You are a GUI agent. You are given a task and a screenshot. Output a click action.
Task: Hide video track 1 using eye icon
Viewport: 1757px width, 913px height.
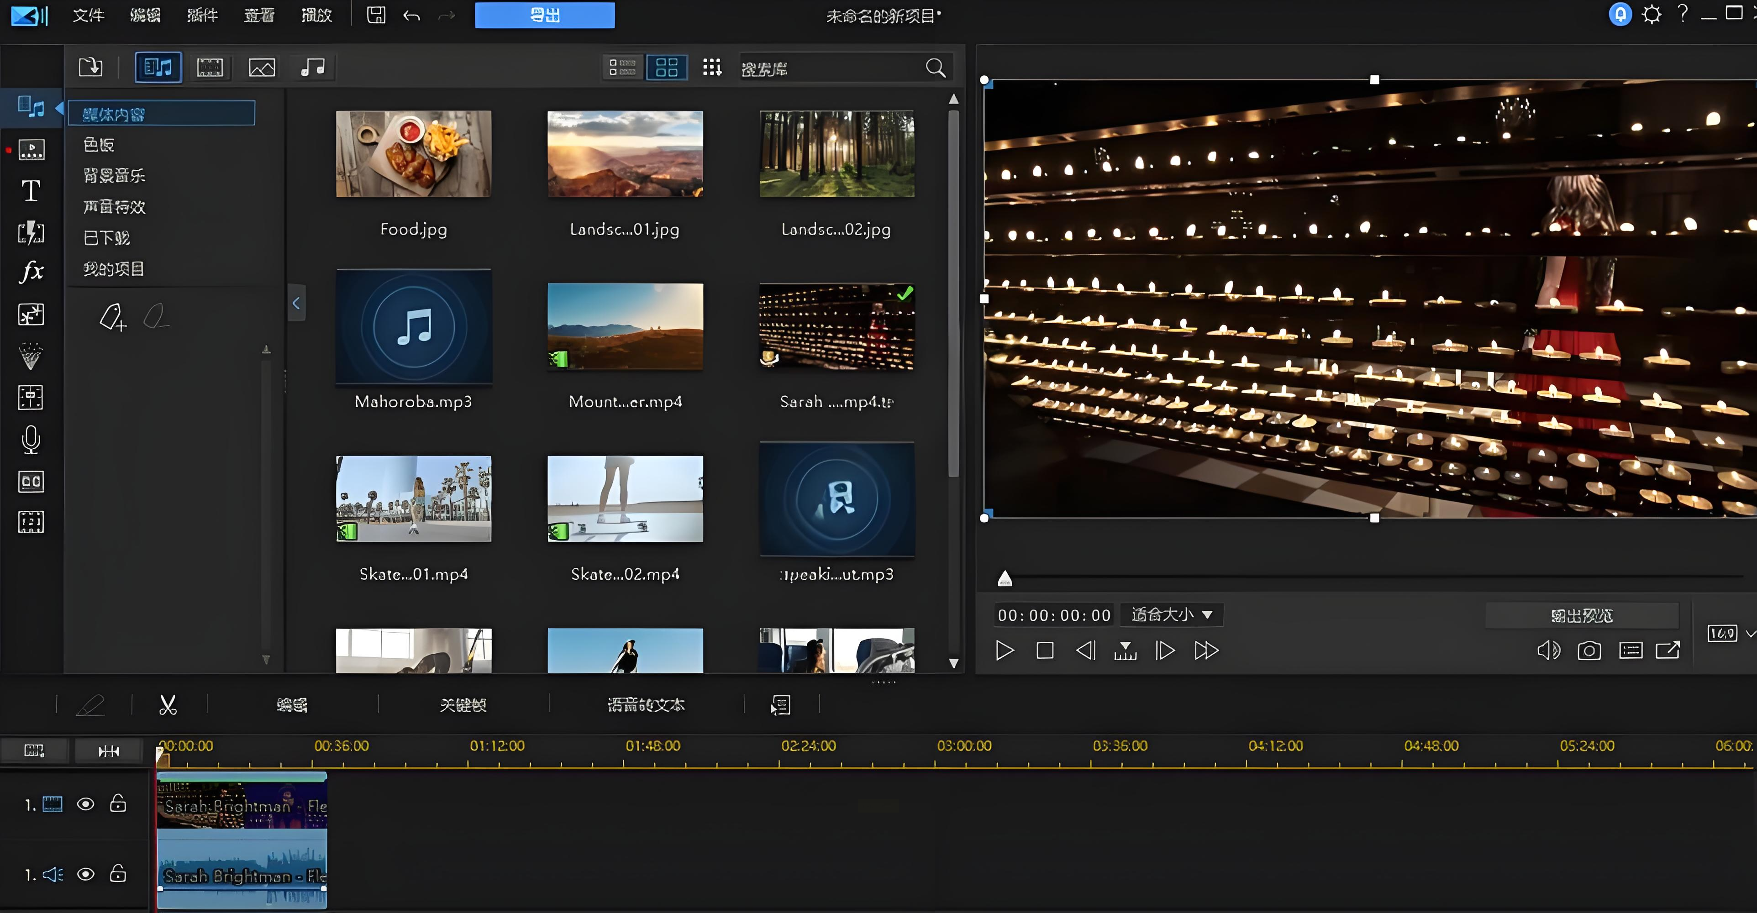click(x=85, y=805)
